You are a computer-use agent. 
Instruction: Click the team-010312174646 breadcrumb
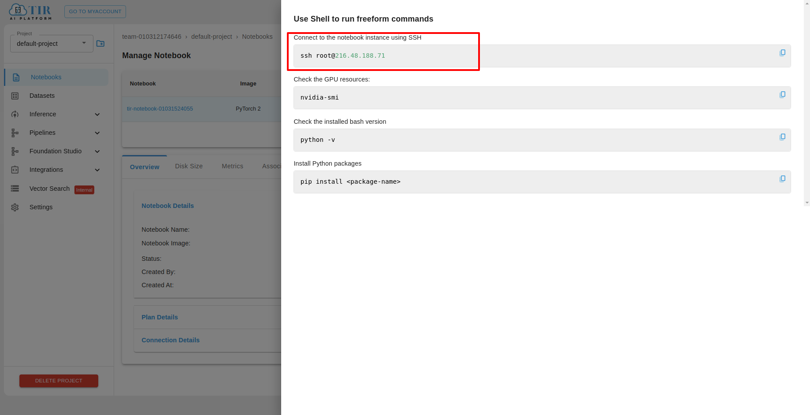(152, 37)
